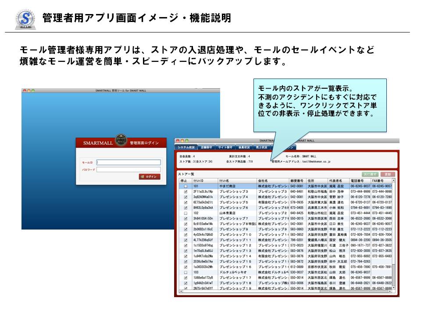
Task: Sort by the テナント名 column header
Action: [x=237, y=181]
